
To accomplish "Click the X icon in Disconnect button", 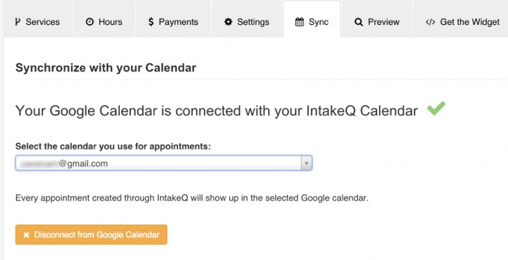I will [26, 235].
